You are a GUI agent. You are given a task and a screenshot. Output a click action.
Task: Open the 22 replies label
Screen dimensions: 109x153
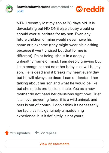click(x=49, y=133)
